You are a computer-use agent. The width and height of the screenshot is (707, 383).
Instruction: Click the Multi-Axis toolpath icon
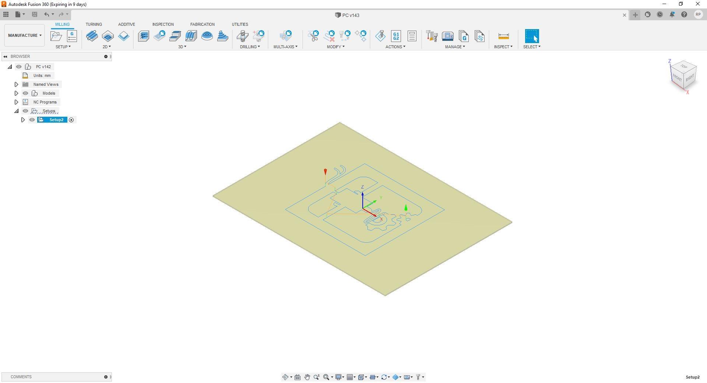(x=285, y=36)
